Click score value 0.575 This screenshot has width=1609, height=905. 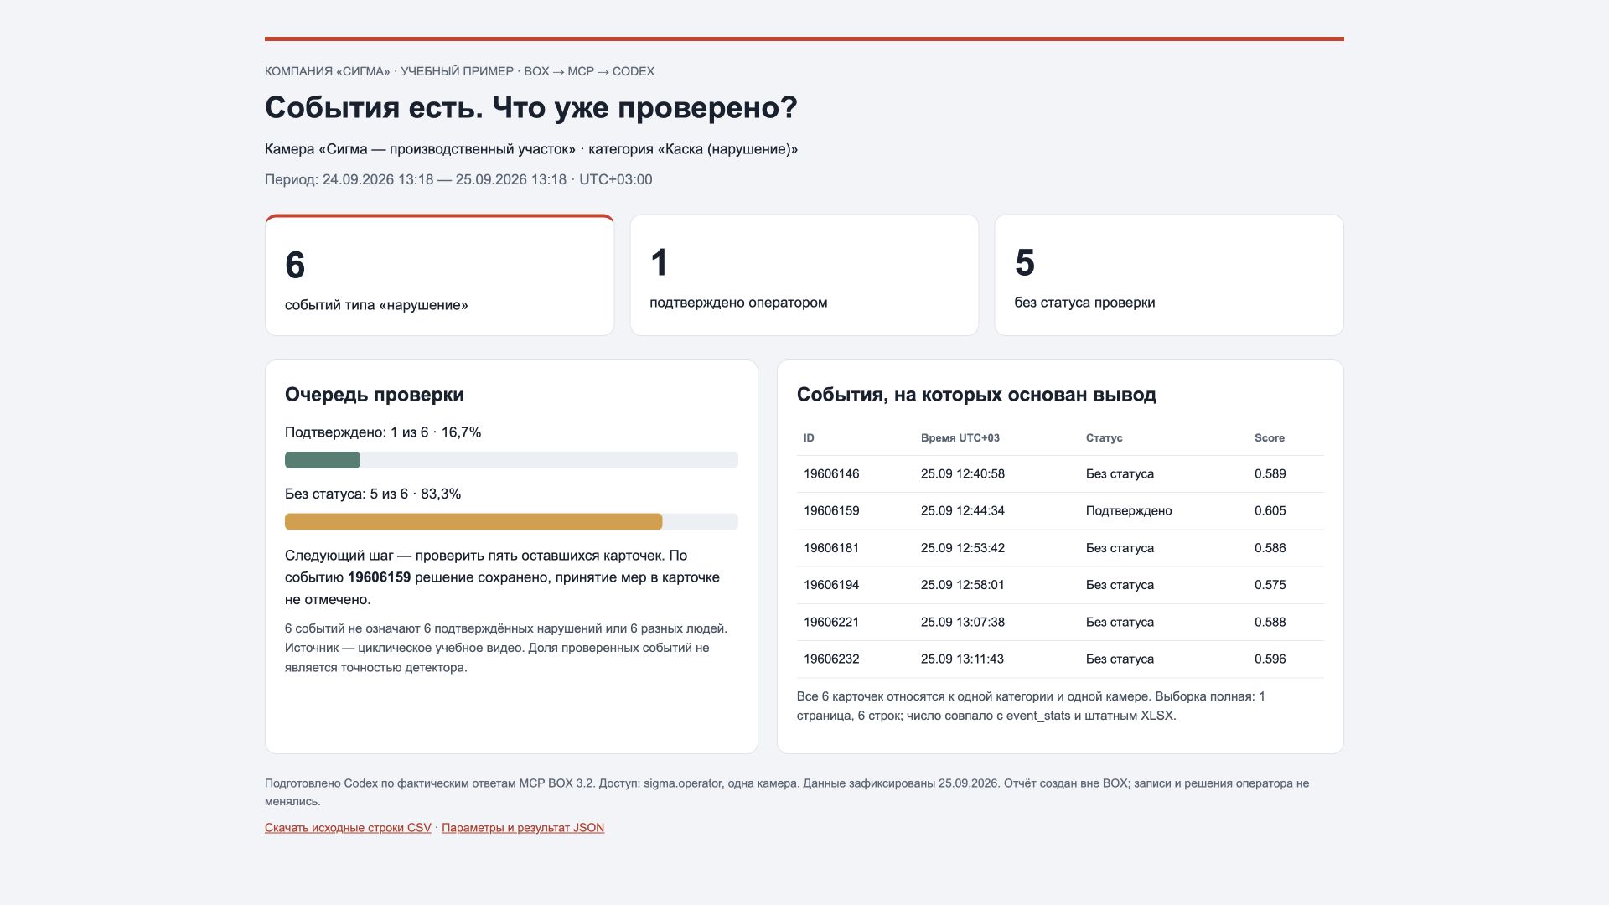(1270, 585)
